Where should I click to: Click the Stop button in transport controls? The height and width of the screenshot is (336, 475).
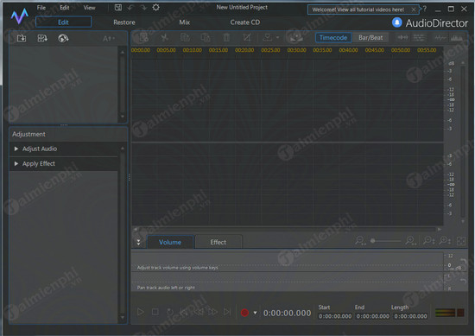(x=155, y=312)
